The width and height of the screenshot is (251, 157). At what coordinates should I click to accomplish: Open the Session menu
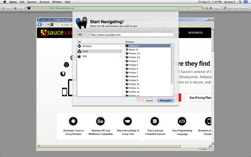32,2
